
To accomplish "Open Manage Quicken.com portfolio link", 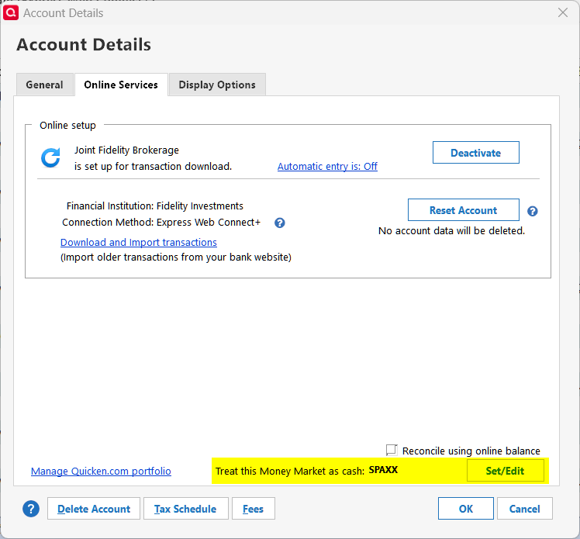I will point(101,471).
